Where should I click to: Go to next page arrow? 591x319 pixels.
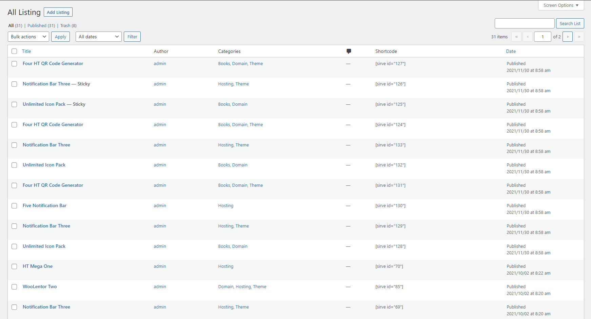click(x=568, y=37)
